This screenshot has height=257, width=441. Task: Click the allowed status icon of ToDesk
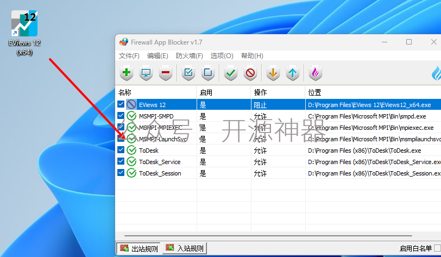coord(131,151)
